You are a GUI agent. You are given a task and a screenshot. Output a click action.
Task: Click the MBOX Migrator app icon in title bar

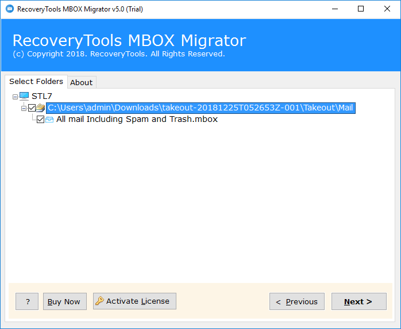[x=10, y=9]
